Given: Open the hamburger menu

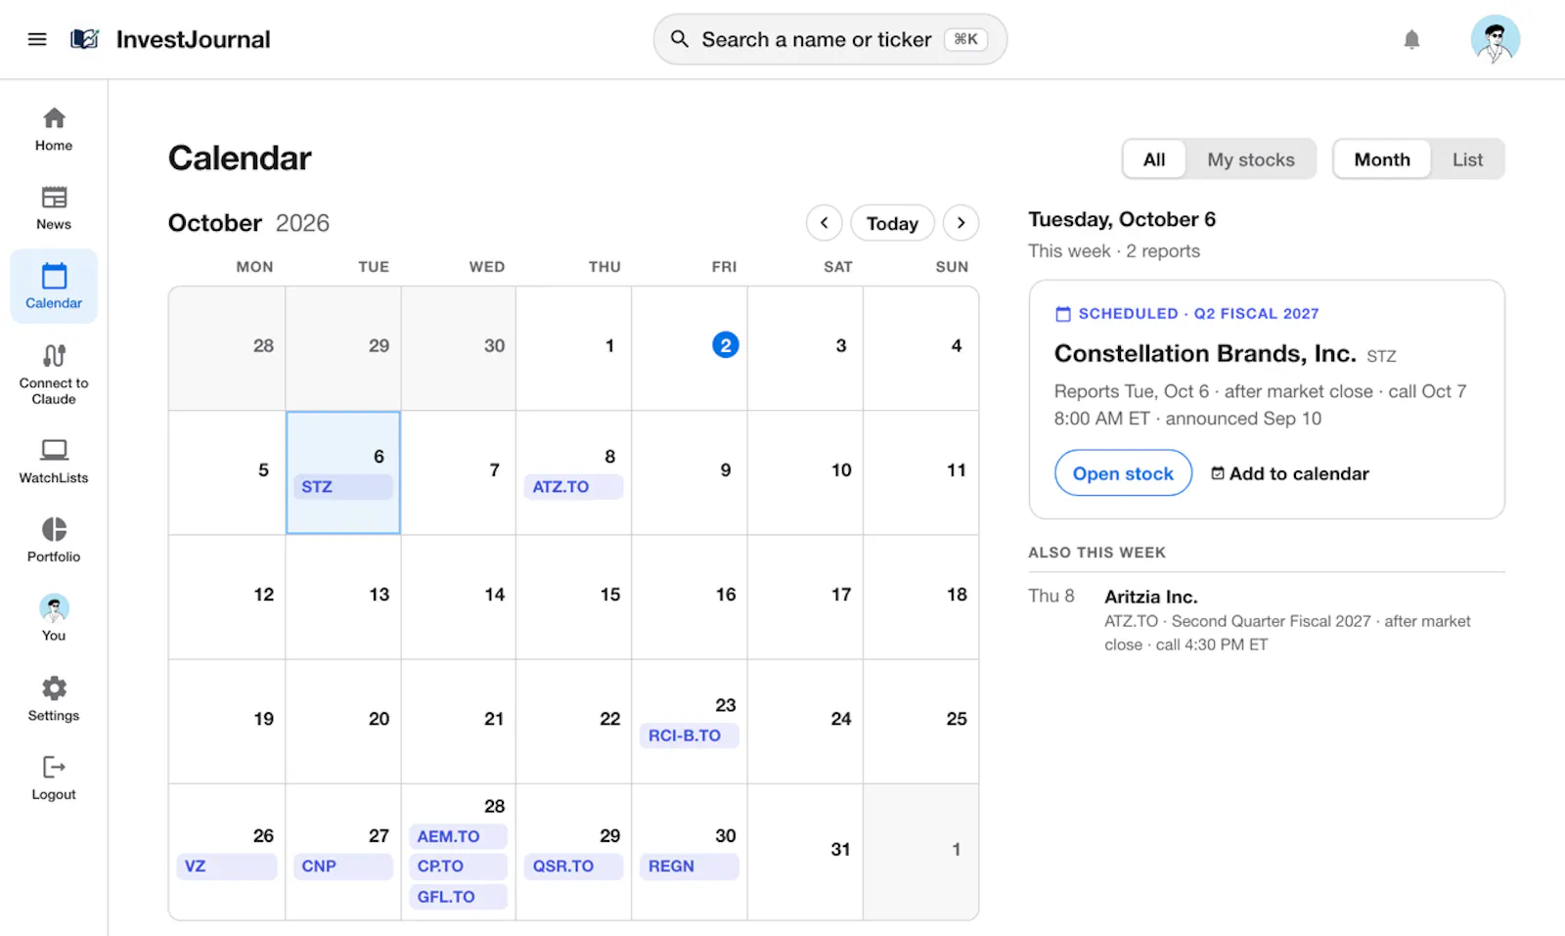Looking at the screenshot, I should (37, 39).
